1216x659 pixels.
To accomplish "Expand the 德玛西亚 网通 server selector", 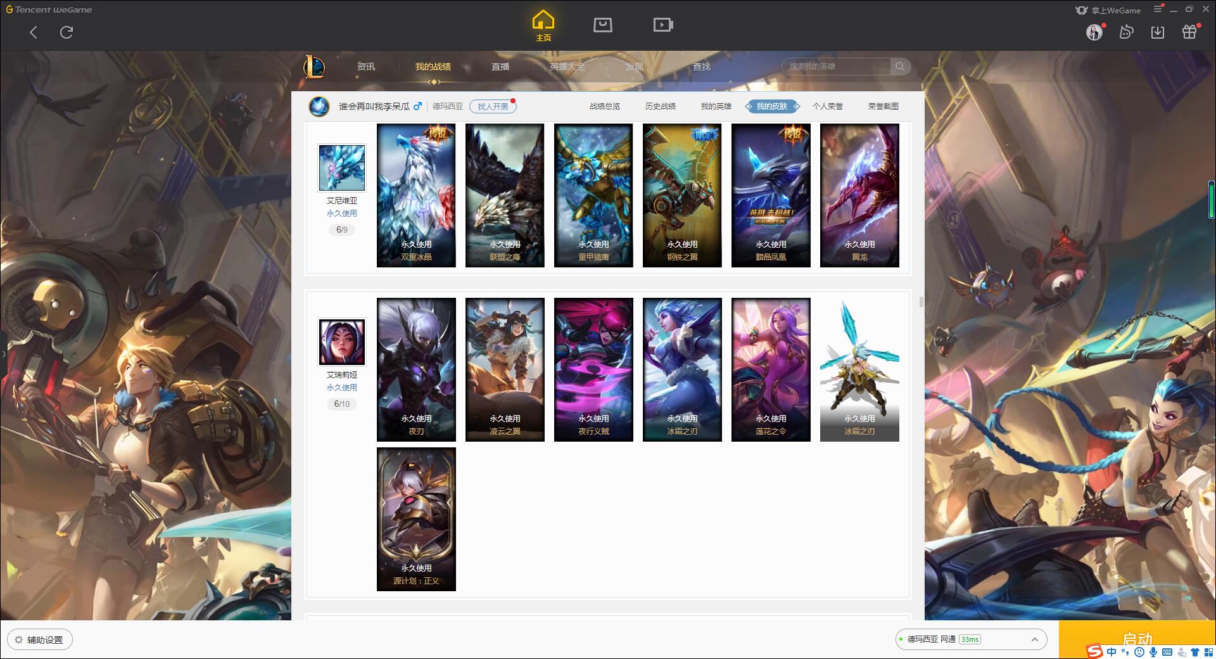I will point(971,639).
